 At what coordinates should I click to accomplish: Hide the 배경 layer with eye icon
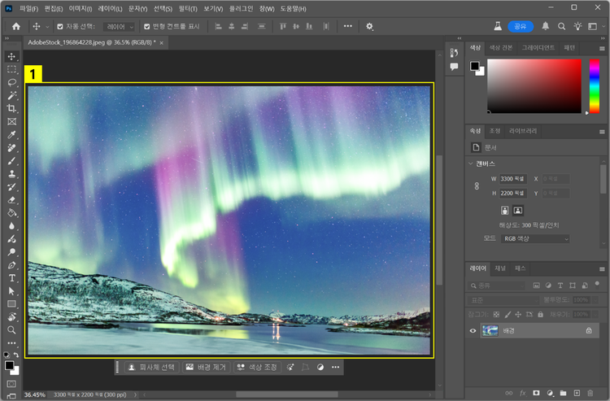(x=473, y=331)
